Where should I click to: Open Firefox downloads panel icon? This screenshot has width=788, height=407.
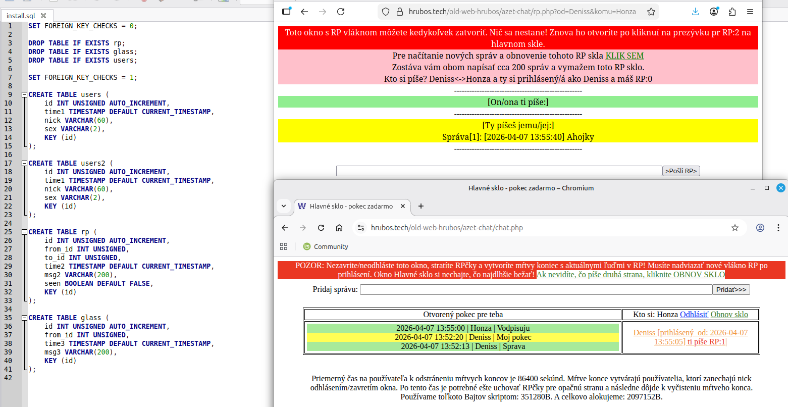pyautogui.click(x=696, y=11)
